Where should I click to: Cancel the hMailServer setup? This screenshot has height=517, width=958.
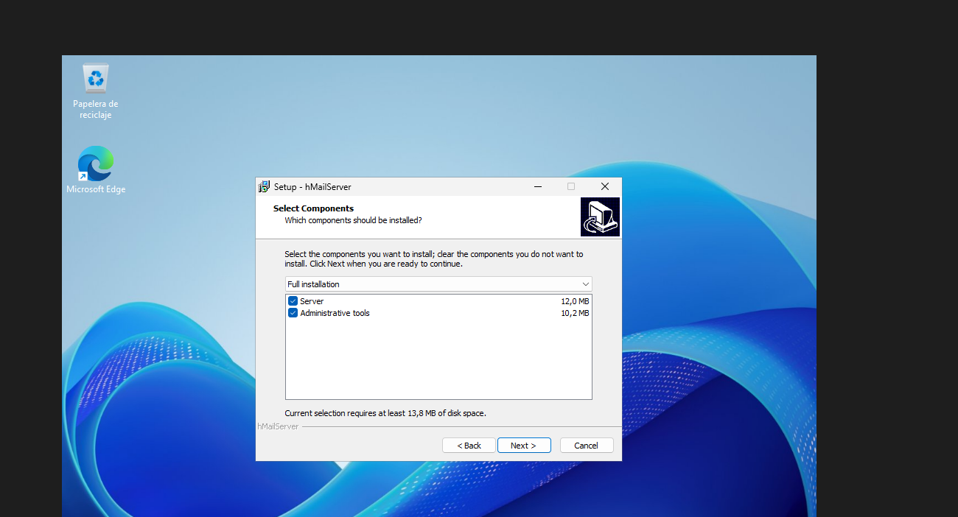(587, 446)
